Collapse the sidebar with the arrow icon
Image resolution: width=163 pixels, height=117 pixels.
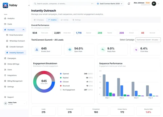coord(29,5)
